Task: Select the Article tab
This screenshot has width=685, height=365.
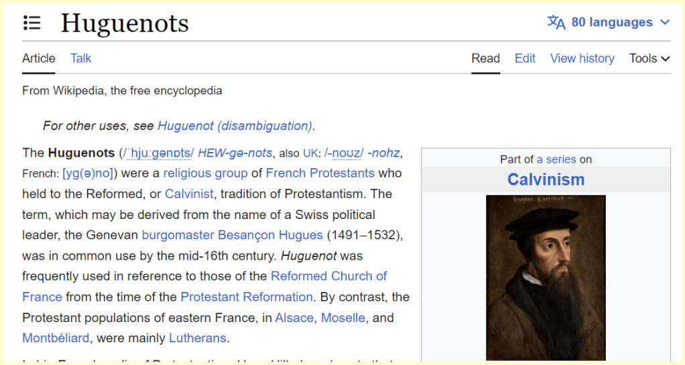Action: [39, 58]
